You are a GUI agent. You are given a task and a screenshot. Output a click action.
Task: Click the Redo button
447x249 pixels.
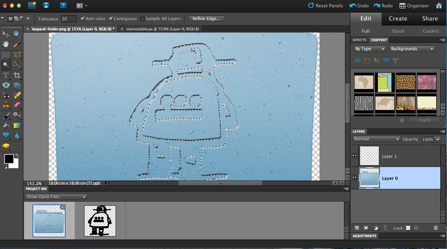tap(383, 6)
